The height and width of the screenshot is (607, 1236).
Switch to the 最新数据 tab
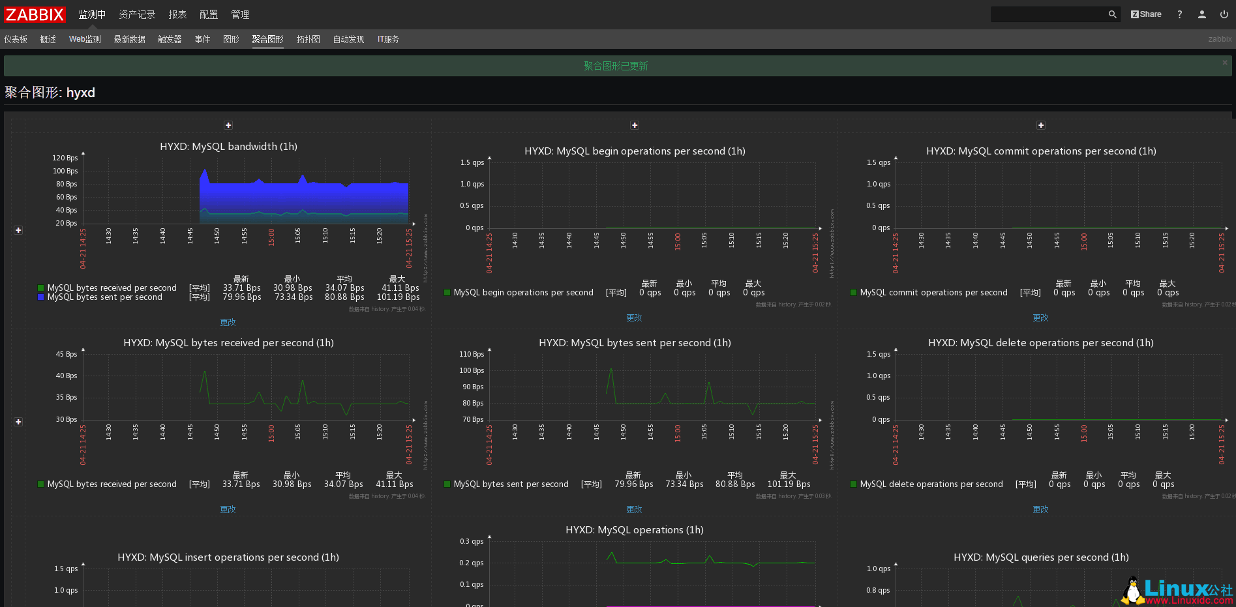128,38
